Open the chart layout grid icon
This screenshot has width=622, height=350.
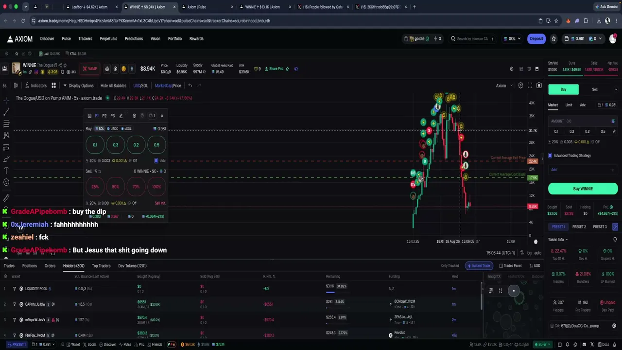53,86
